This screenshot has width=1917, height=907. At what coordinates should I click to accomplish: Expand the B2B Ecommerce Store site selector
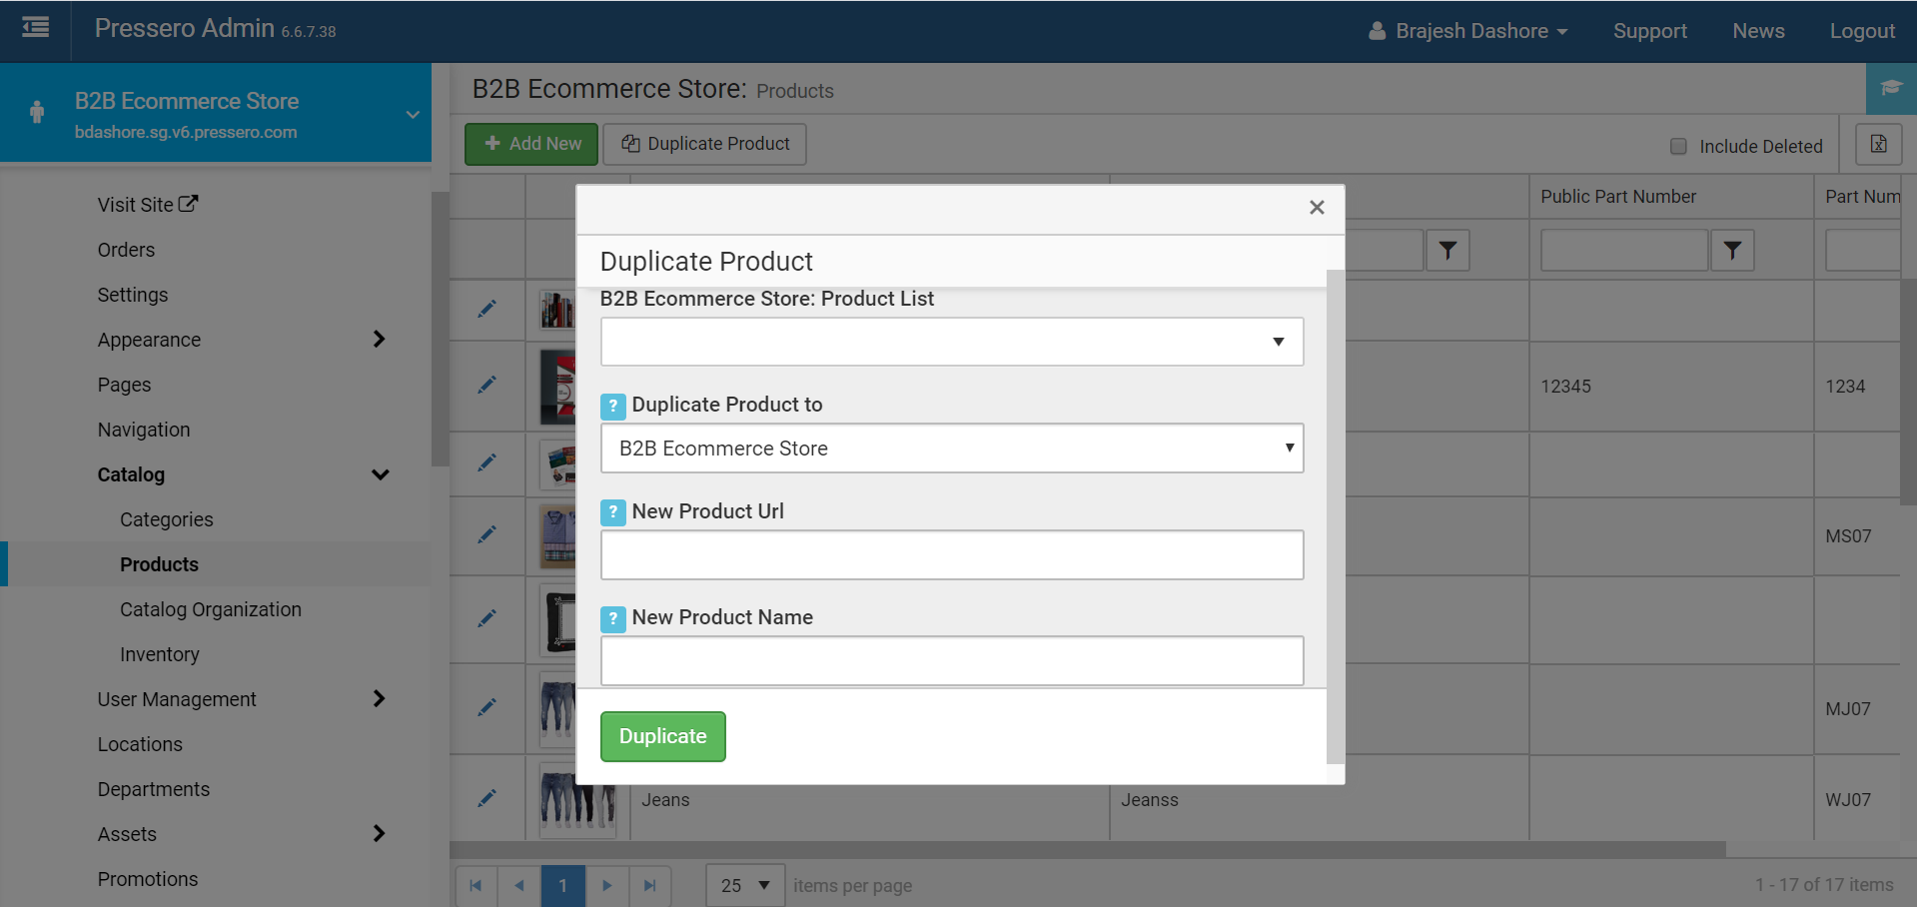click(x=413, y=115)
